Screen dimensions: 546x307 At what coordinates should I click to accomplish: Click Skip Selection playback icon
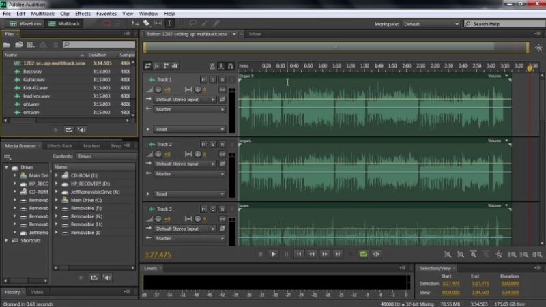pos(376,254)
